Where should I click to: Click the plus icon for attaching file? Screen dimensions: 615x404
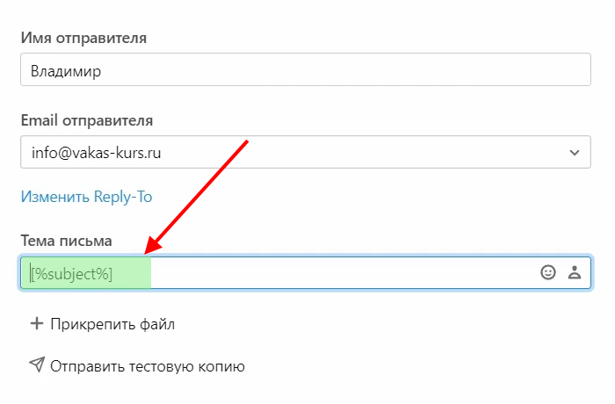37,324
